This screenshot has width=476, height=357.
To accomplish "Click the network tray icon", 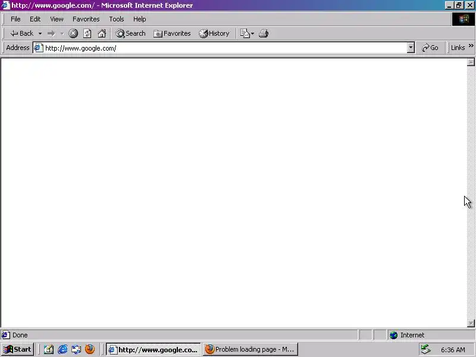I will pyautogui.click(x=426, y=349).
